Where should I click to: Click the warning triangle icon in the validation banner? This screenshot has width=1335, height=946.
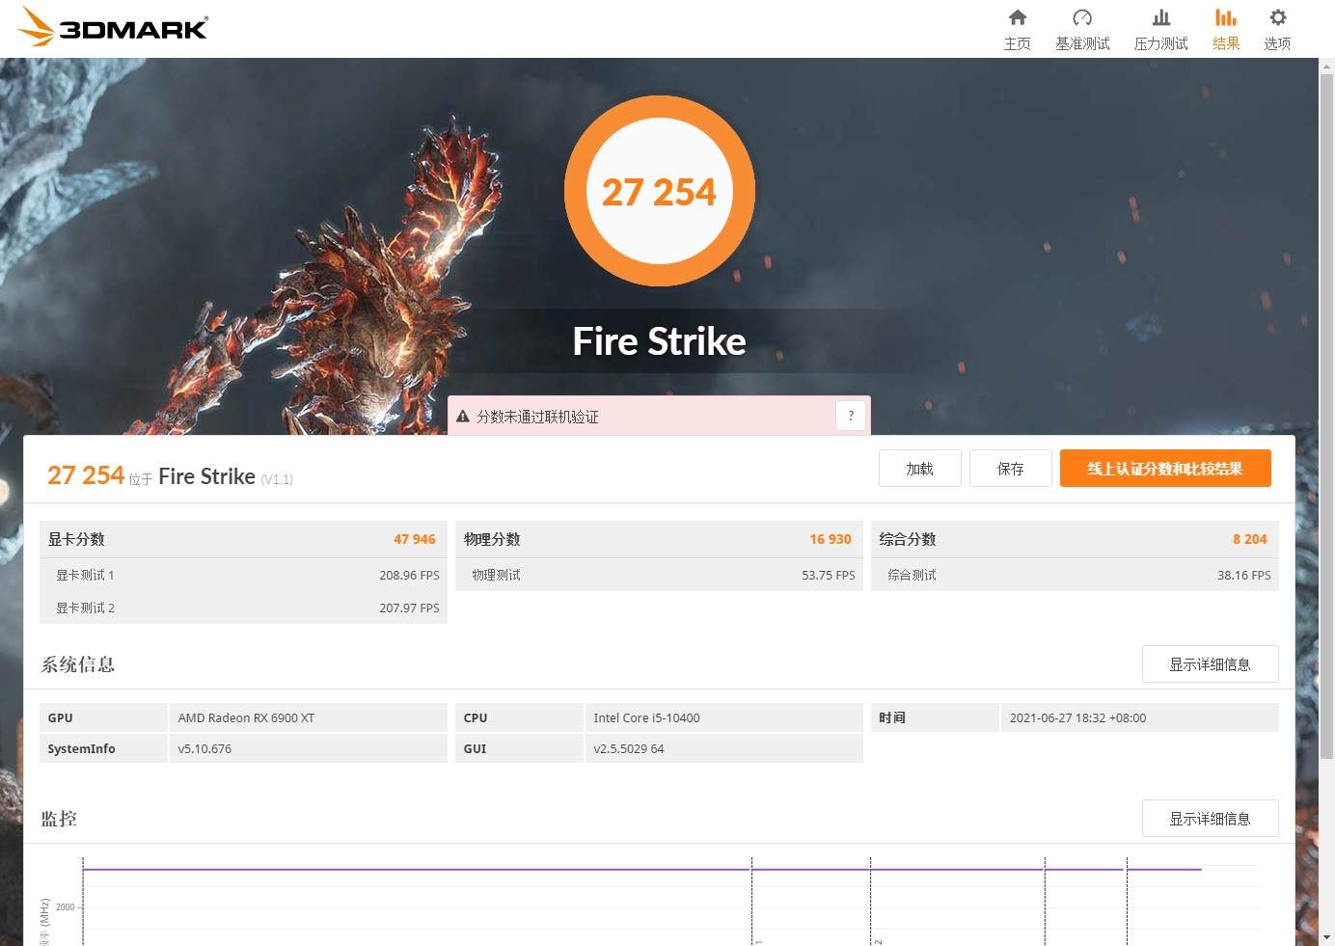[x=463, y=417]
